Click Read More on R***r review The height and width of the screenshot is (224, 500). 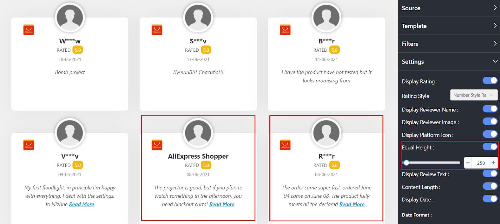click(352, 204)
